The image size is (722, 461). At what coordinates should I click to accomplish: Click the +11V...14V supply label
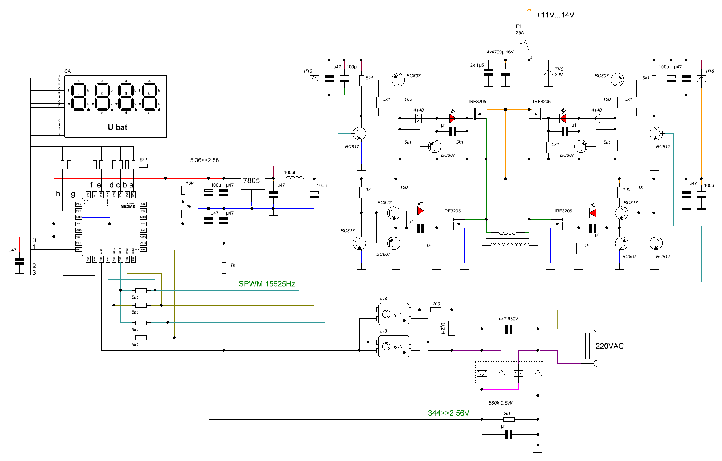(555, 15)
